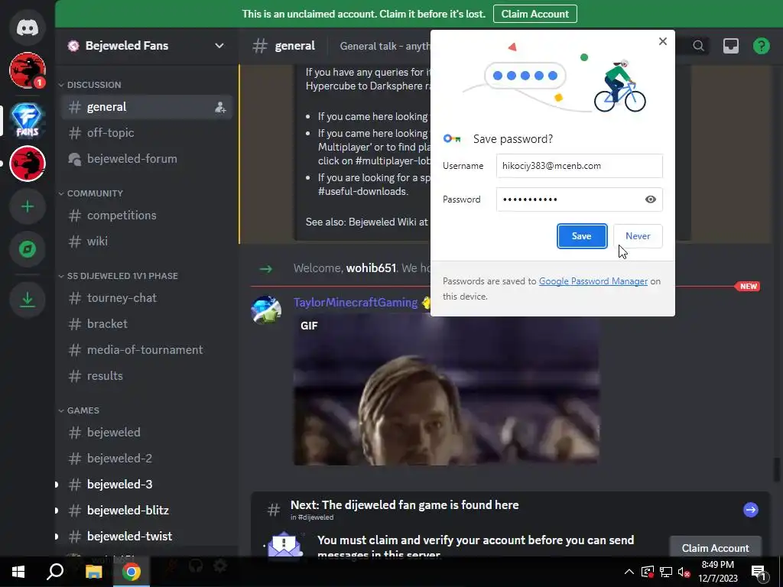Click the Chrome icon in the taskbar

pos(132,572)
